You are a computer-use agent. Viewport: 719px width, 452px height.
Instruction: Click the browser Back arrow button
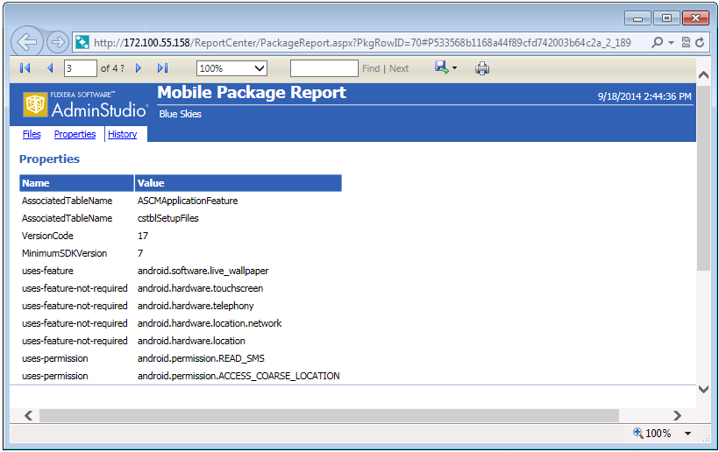(x=27, y=42)
